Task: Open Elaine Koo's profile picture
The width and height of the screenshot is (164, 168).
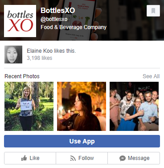Action: click(13, 55)
